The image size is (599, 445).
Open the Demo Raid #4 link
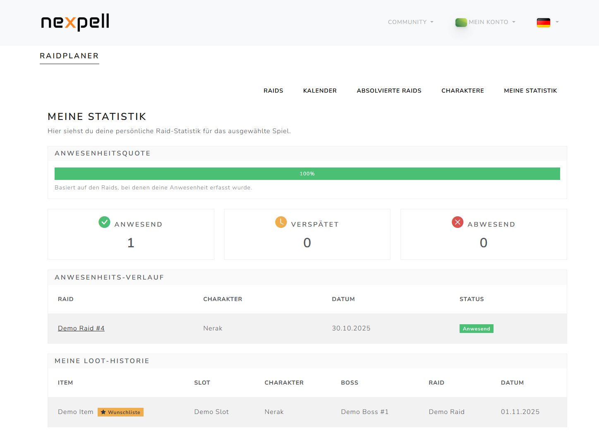(x=81, y=328)
